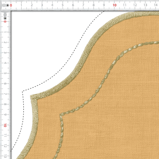
Task: Click the sharp corner of the dashed outline
Action: (23, 91)
